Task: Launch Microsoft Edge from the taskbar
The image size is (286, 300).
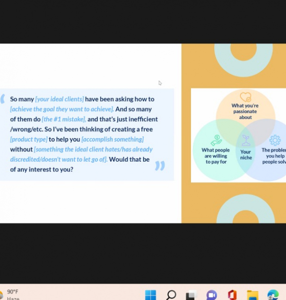Action: [273, 295]
